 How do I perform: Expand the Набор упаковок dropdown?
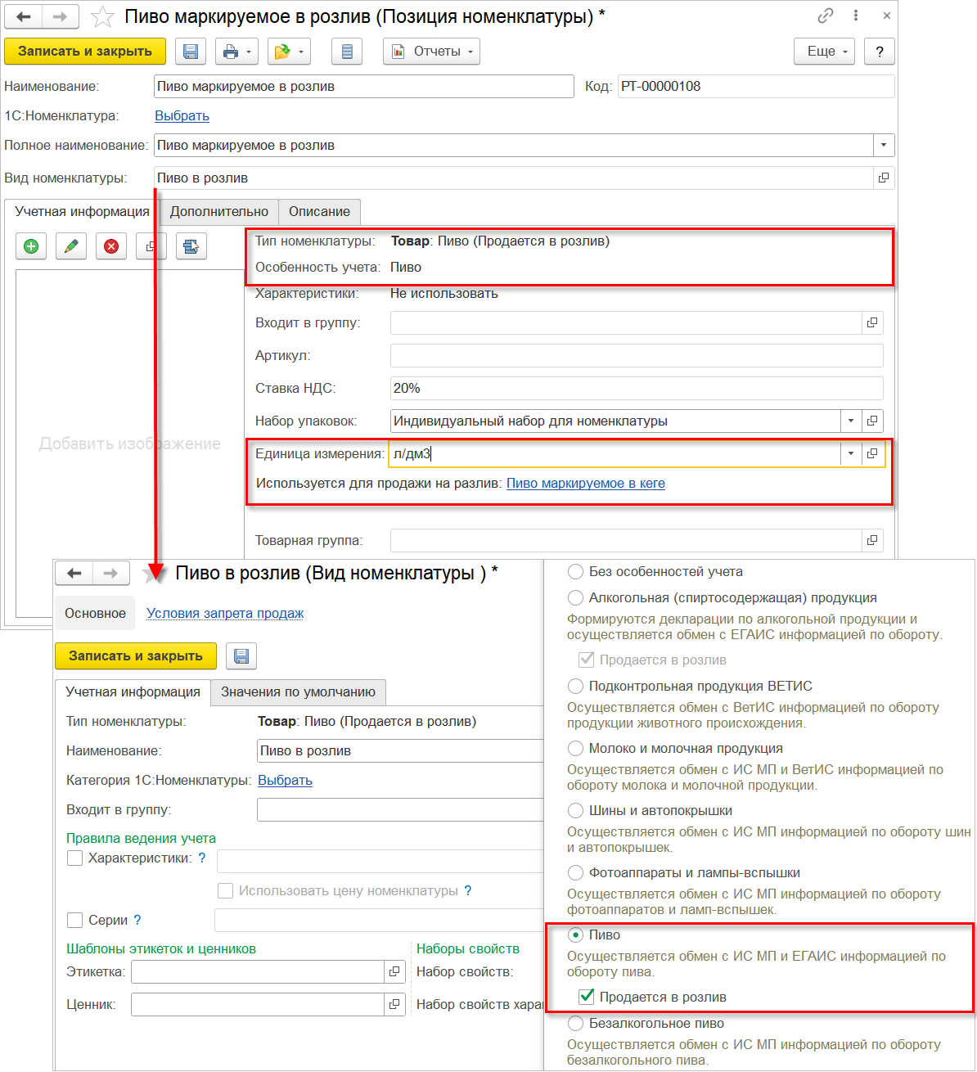[851, 421]
